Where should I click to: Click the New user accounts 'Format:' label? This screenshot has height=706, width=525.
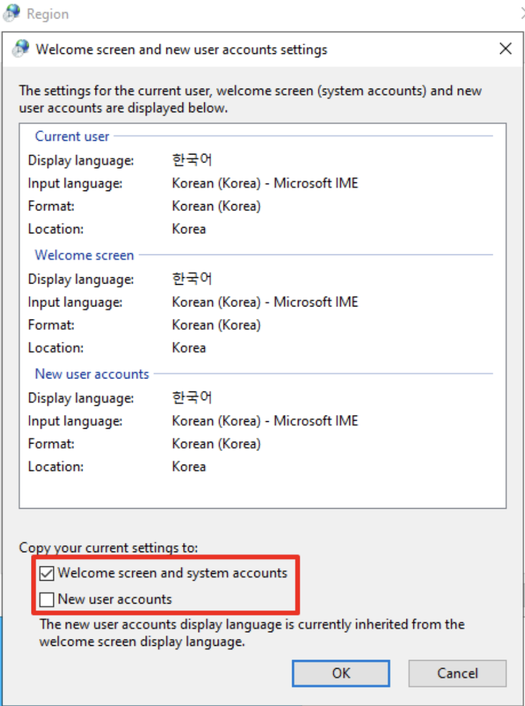point(52,444)
